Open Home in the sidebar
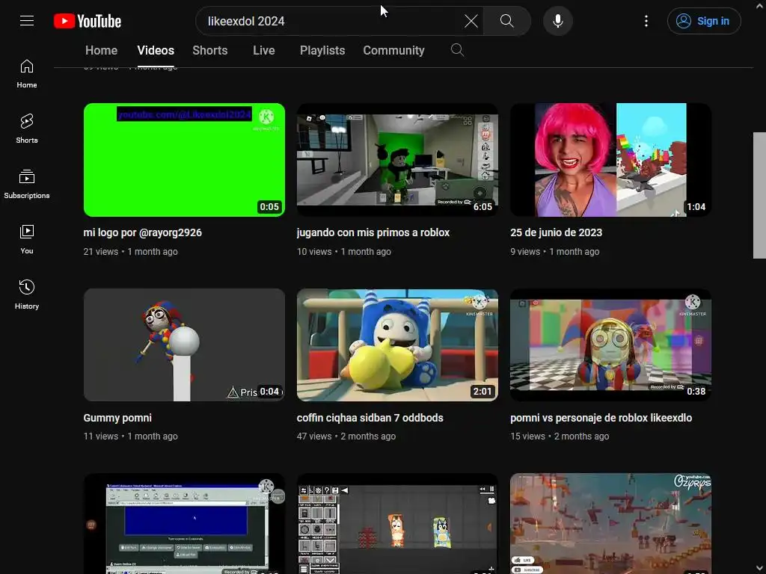The width and height of the screenshot is (766, 574). (27, 74)
